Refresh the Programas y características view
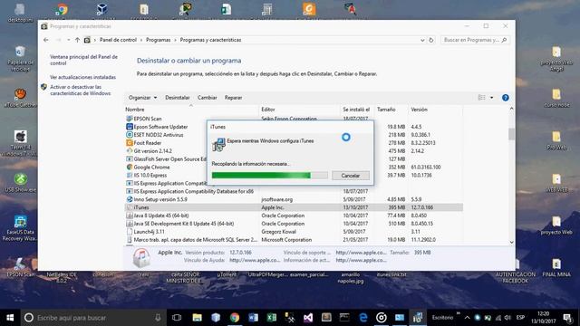Screen dimensions: 580x326 click(431, 40)
